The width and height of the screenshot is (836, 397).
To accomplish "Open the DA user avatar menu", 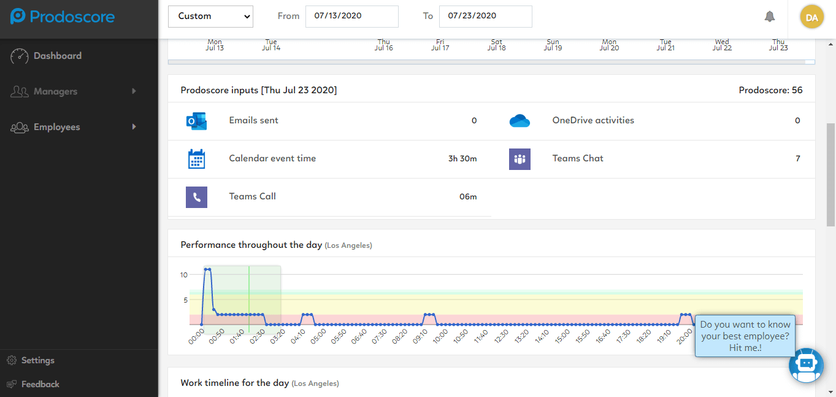I will pyautogui.click(x=811, y=17).
